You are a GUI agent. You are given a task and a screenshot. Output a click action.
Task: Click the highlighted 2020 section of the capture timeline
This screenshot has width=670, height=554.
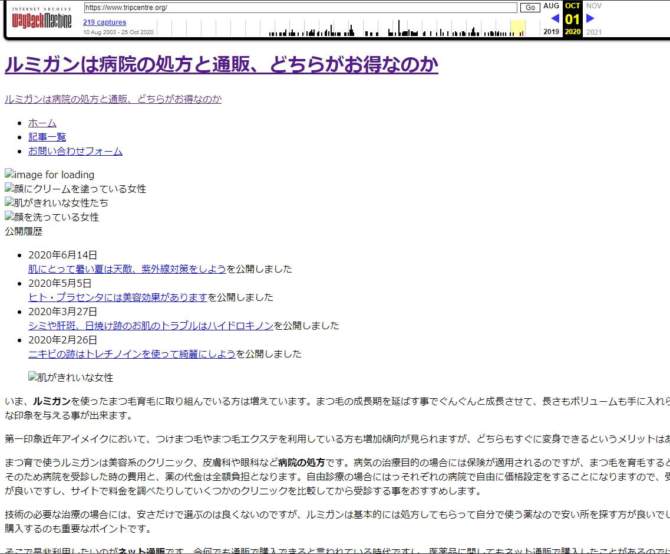517,28
